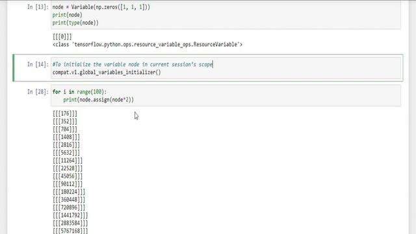Click output value [[[360448]]]
416x234 pixels.
pyautogui.click(x=69, y=200)
